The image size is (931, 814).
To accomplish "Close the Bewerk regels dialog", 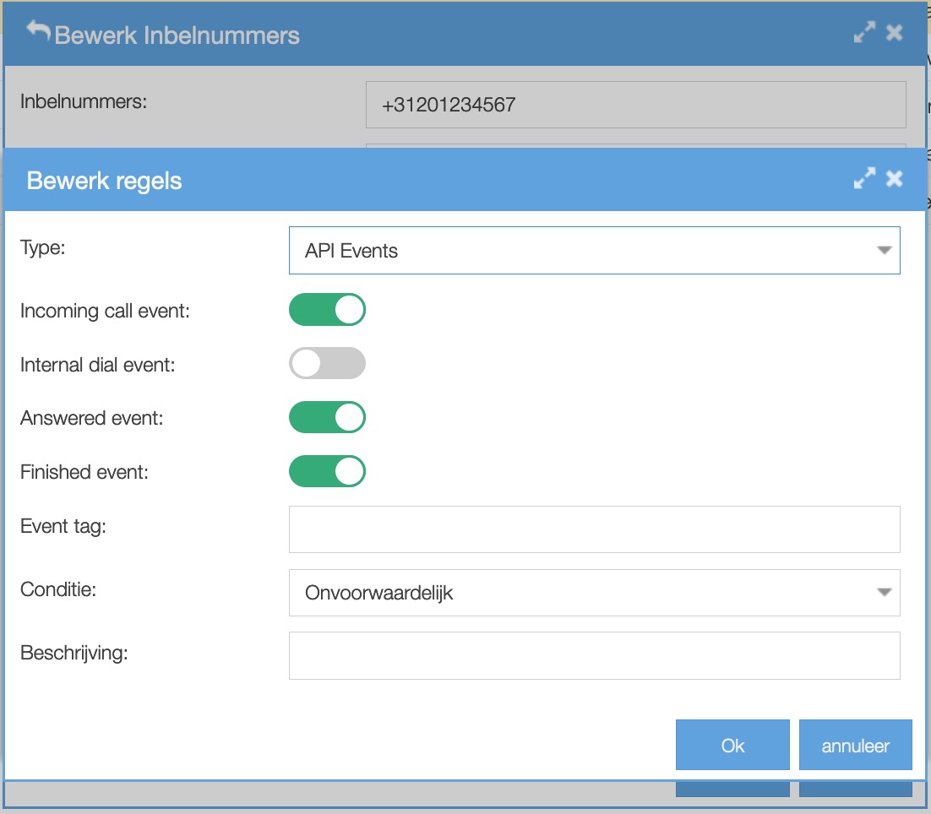I will click(894, 178).
